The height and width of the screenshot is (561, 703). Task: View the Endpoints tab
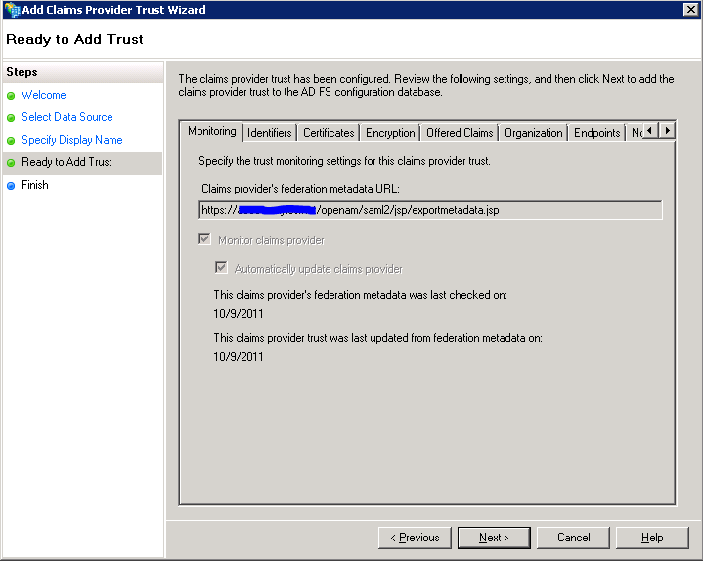[x=596, y=133]
